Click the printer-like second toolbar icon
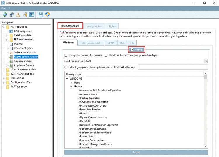The width and height of the screenshot is (219, 157). tap(12, 15)
